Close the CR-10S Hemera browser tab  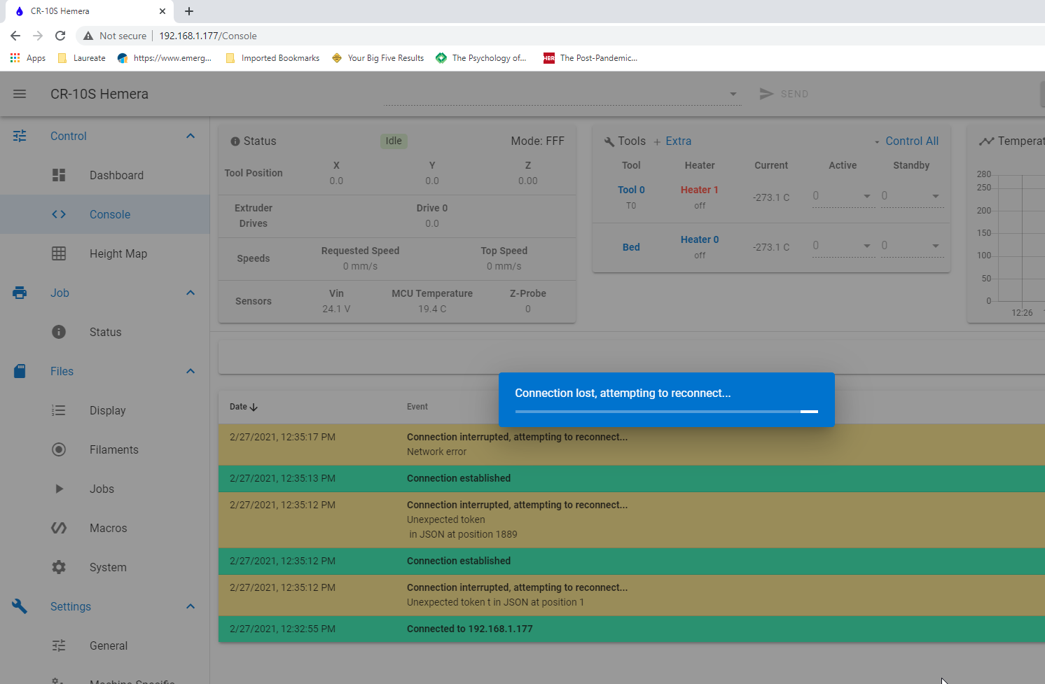click(162, 11)
